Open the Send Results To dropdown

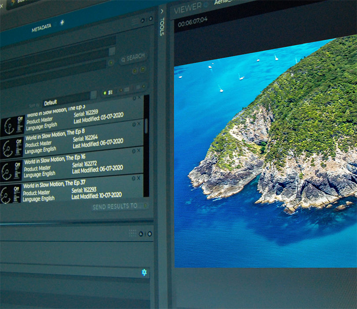point(120,206)
